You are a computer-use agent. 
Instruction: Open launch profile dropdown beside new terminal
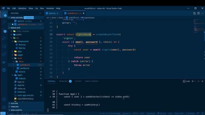tap(195, 81)
